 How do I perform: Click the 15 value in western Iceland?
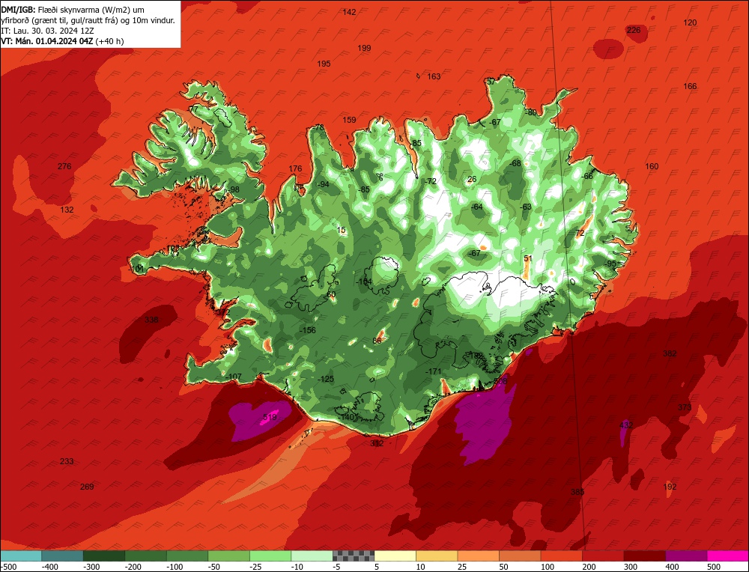point(341,230)
